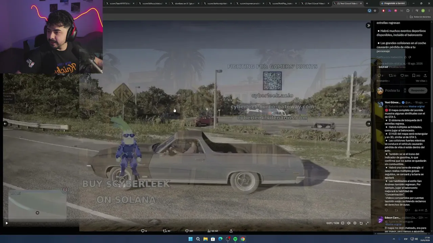This screenshot has width=433, height=243.
Task: Switch to the x.com/NotiPlay_ tab
Action: [282, 3]
